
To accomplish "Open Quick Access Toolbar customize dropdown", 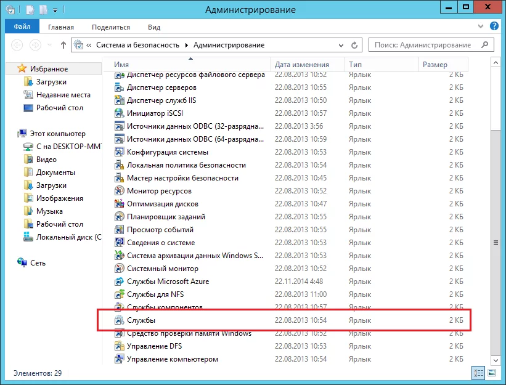I will point(55,10).
